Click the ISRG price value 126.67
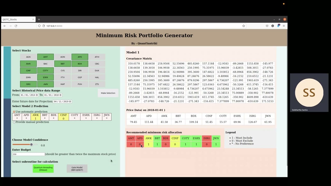This screenshot has width=331, height=186. (252, 122)
